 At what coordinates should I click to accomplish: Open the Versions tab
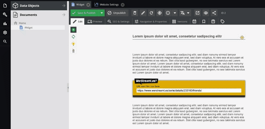[x=180, y=22]
